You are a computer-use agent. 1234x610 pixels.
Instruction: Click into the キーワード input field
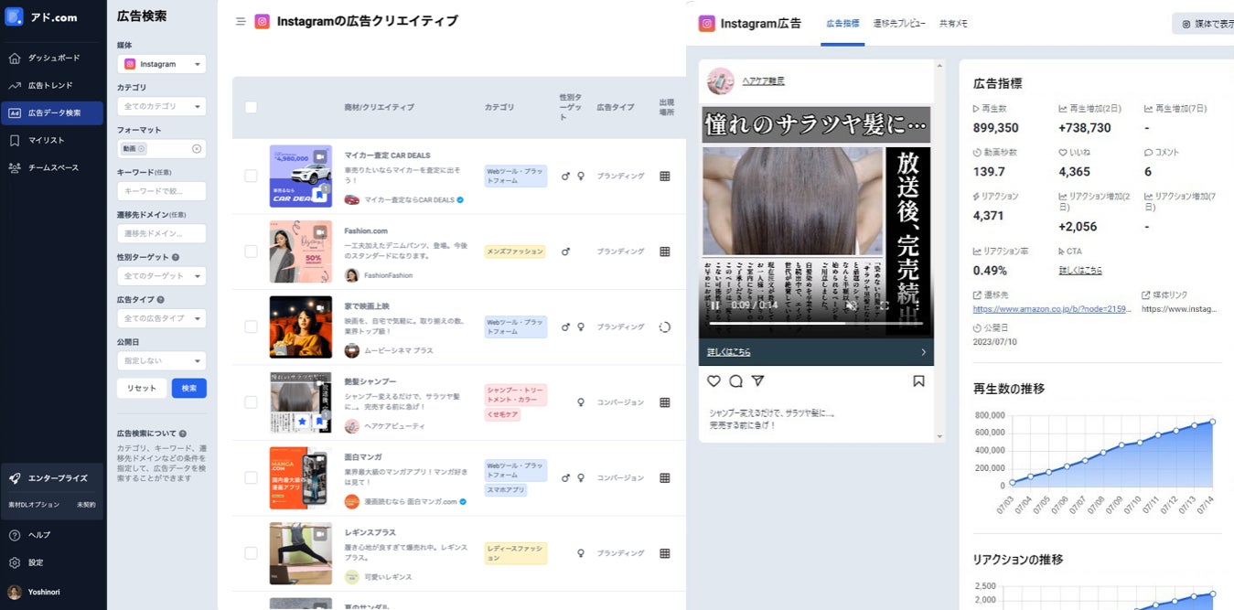(162, 191)
